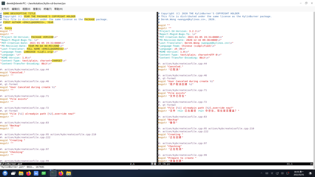Open the 编辑(E) menu
315x177 pixels.
click(x=16, y=9)
